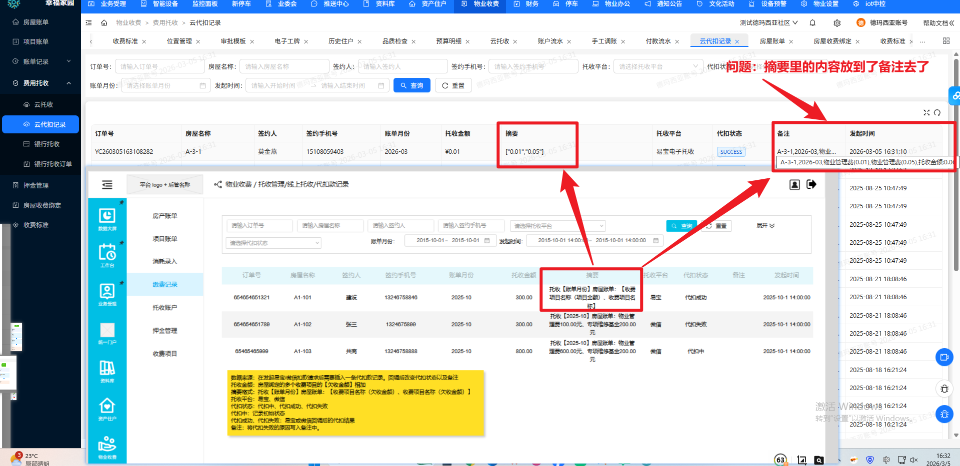This screenshot has width=960, height=466.
Task: Close the 云代扣记录 tab
Action: (x=737, y=41)
